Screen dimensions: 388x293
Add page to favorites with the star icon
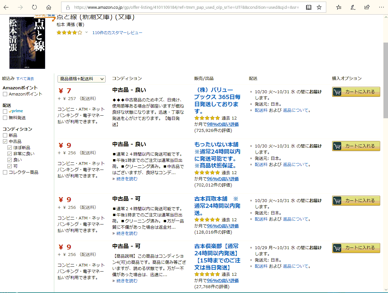pos(319,7)
